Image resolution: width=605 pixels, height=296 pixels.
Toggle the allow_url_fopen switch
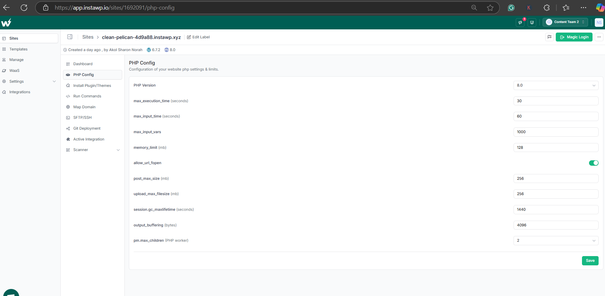pos(594,163)
